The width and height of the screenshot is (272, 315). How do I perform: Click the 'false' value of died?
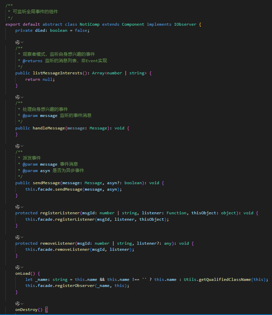point(81,30)
